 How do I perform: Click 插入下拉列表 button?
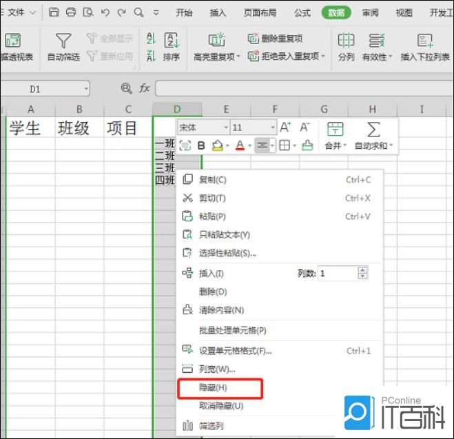[x=425, y=48]
